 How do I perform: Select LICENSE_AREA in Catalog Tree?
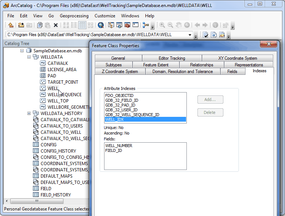[62, 70]
